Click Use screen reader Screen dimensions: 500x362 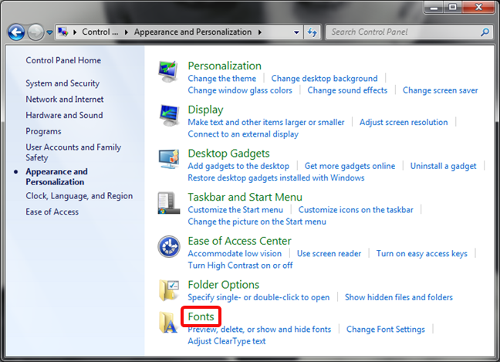point(329,254)
